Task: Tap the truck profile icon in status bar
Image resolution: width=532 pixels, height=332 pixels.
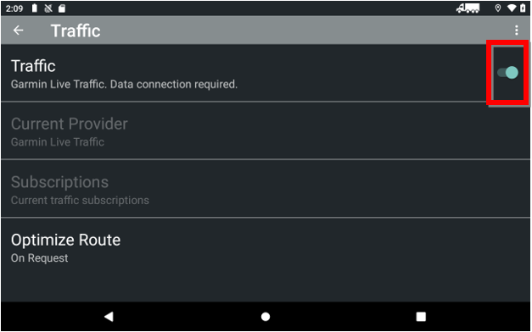Action: [x=468, y=8]
